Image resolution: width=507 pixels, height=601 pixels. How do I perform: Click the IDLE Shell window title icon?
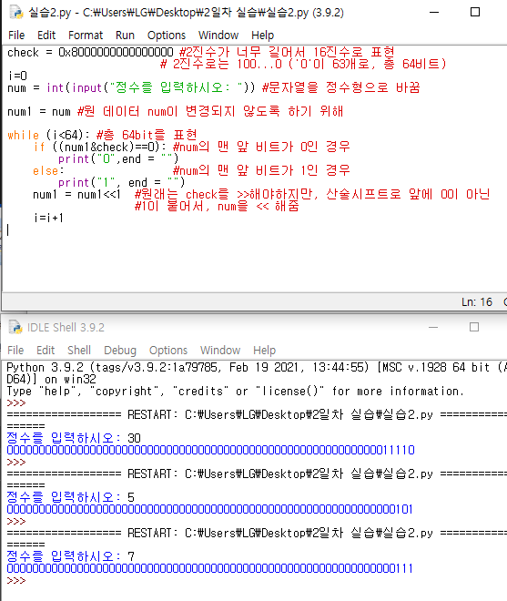15,327
